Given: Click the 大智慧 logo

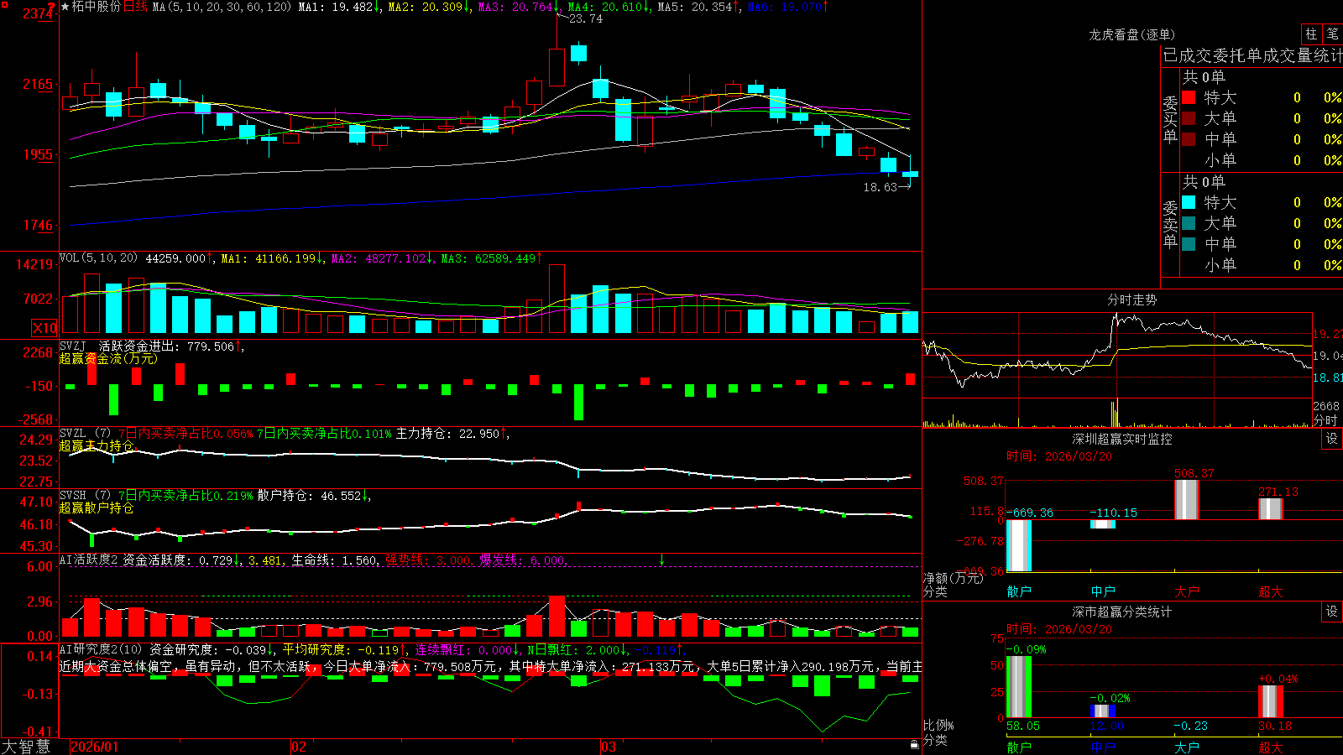Looking at the screenshot, I should [26, 747].
